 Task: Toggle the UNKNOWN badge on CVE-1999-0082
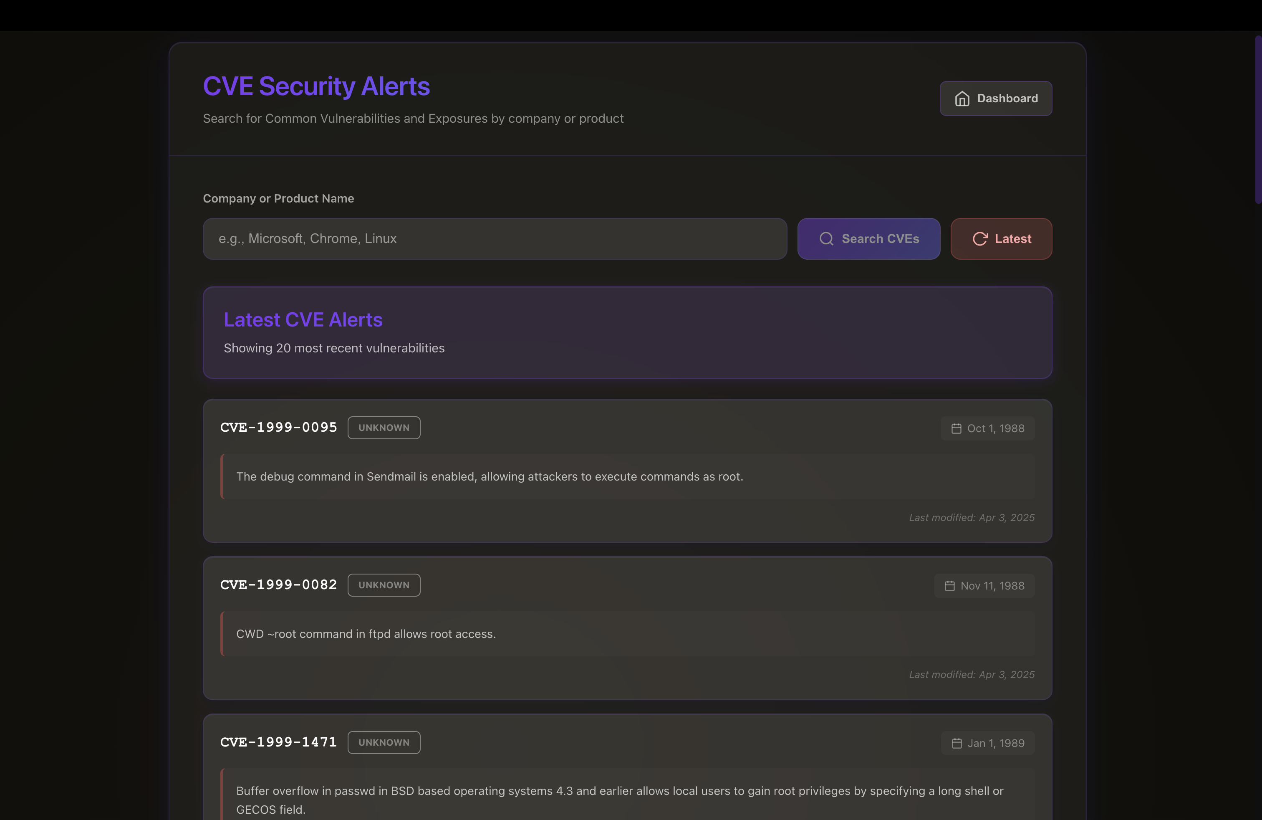point(384,585)
